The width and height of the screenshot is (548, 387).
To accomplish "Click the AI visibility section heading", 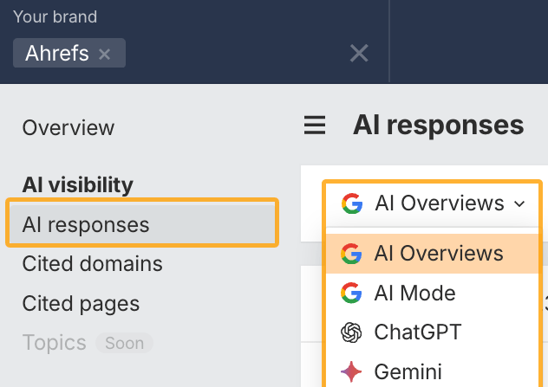I will [78, 184].
